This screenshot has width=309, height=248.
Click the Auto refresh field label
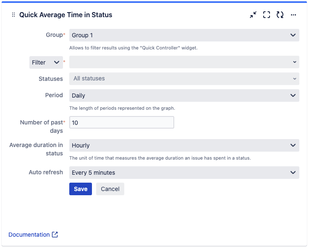click(x=46, y=172)
